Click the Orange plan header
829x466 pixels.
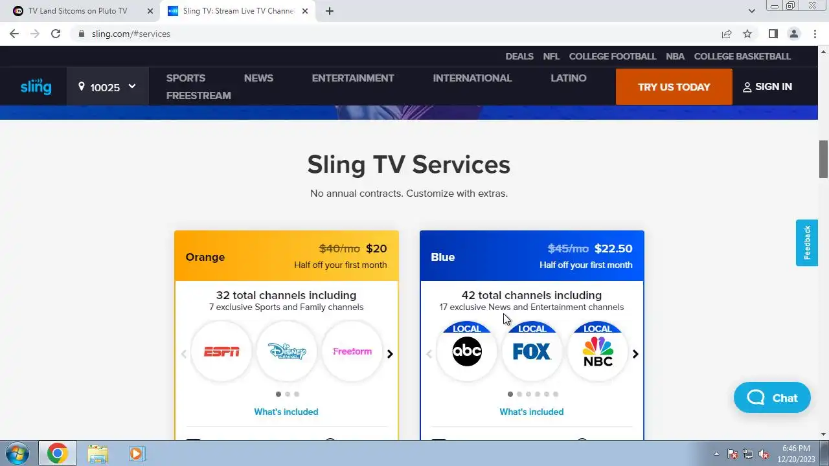[x=286, y=256]
